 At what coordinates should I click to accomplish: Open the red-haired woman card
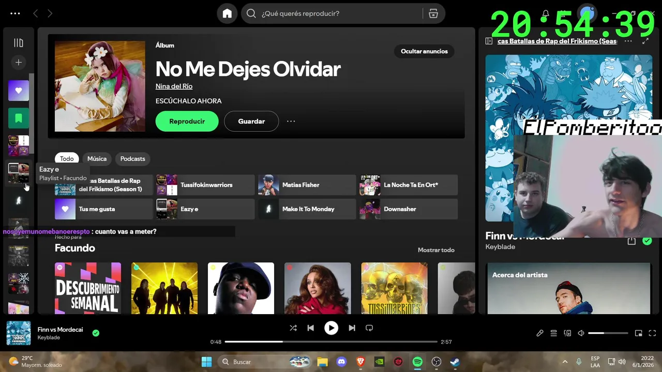(318, 288)
